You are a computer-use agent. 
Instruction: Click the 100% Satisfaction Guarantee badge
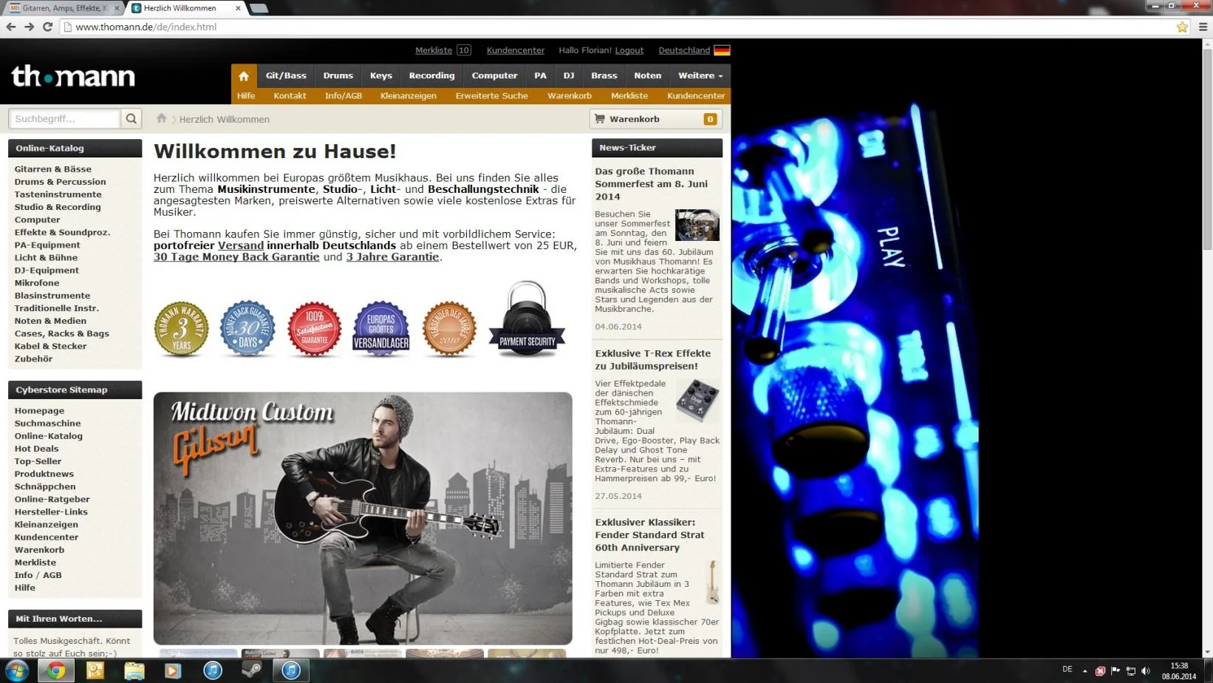314,329
